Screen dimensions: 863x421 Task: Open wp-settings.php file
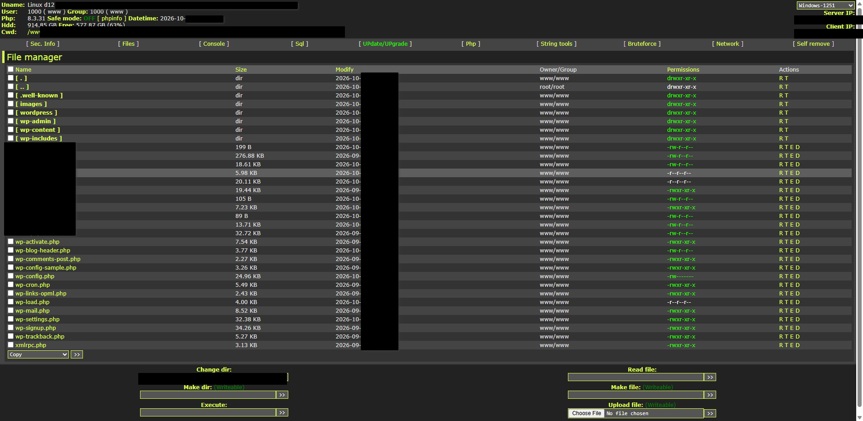[37, 319]
